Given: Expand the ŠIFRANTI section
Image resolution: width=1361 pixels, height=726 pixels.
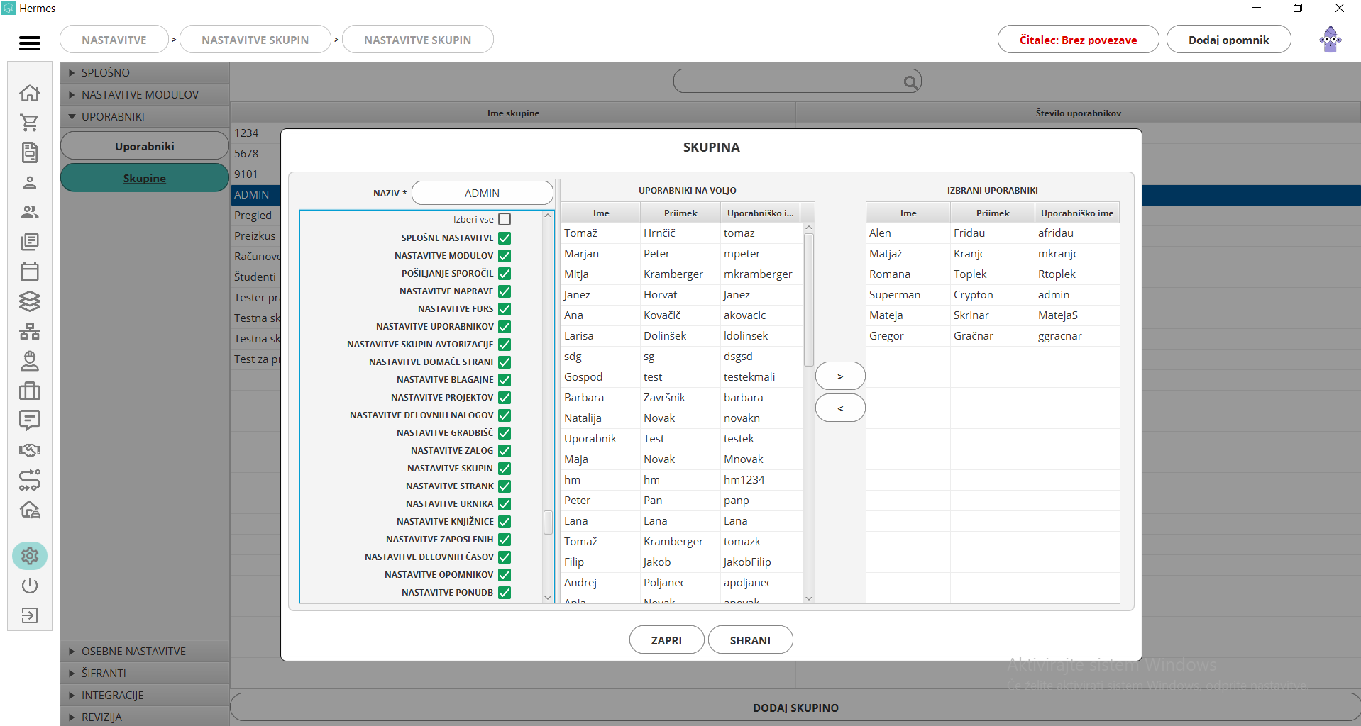Looking at the screenshot, I should point(145,673).
